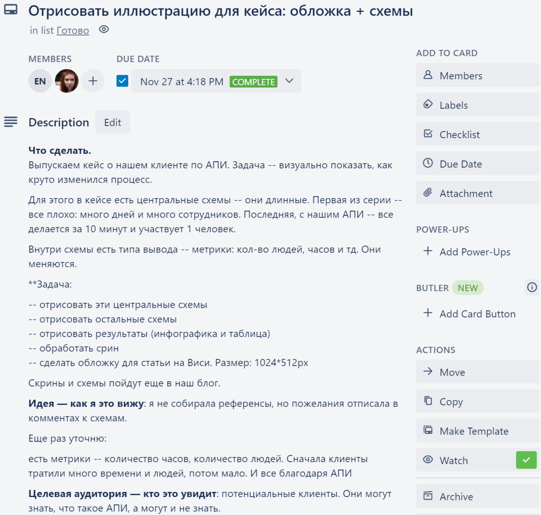Add a member with the plus button

click(x=93, y=81)
